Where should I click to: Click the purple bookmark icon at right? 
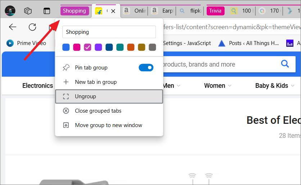pyautogui.click(x=290, y=43)
